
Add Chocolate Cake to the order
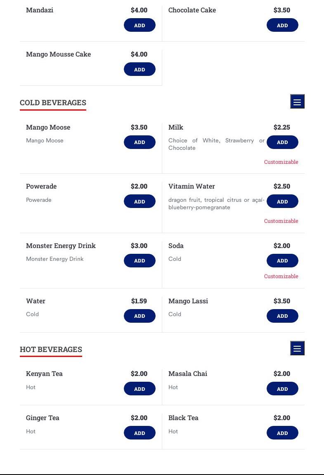[282, 25]
